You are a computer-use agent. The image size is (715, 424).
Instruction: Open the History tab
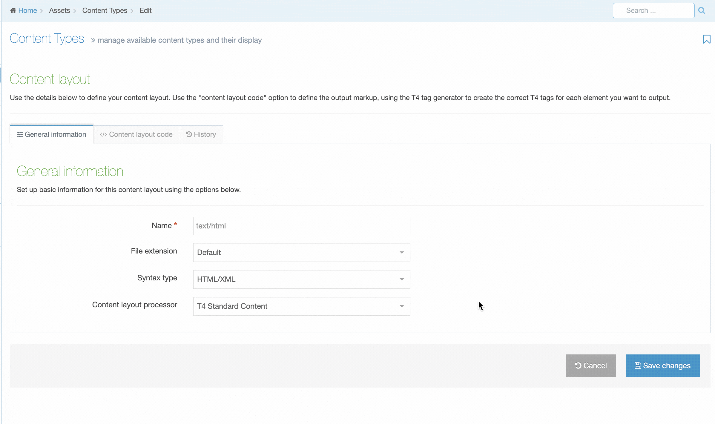click(x=205, y=135)
